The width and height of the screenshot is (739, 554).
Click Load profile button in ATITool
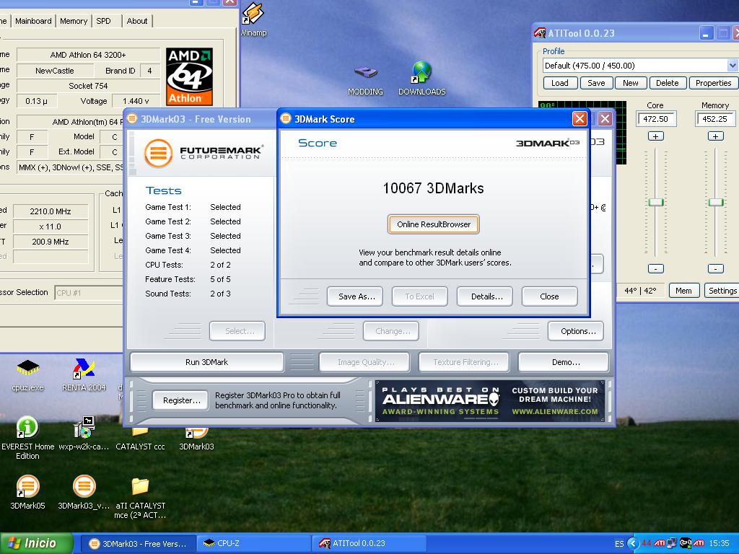tap(559, 83)
